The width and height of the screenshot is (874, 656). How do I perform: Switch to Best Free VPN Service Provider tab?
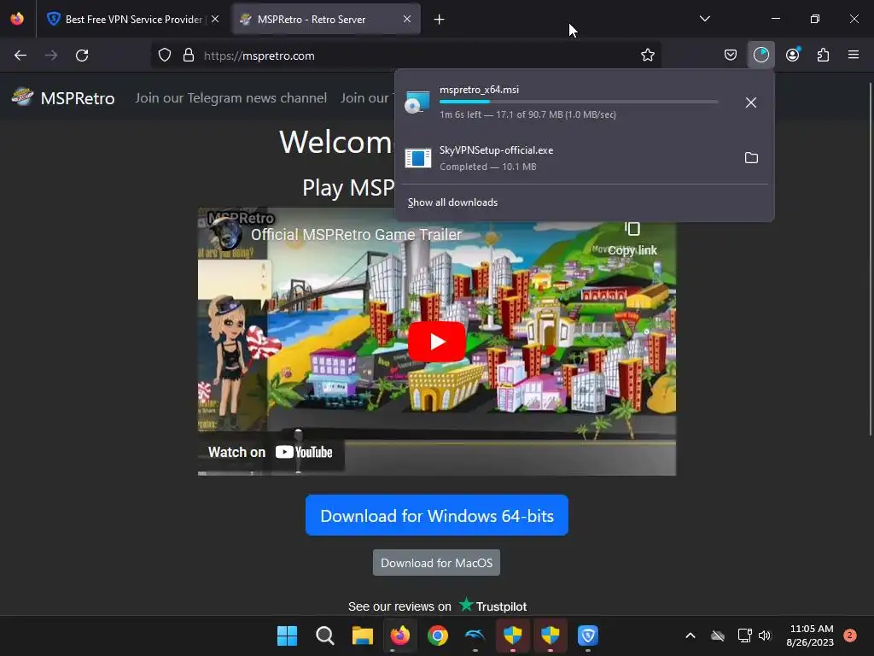(x=132, y=19)
